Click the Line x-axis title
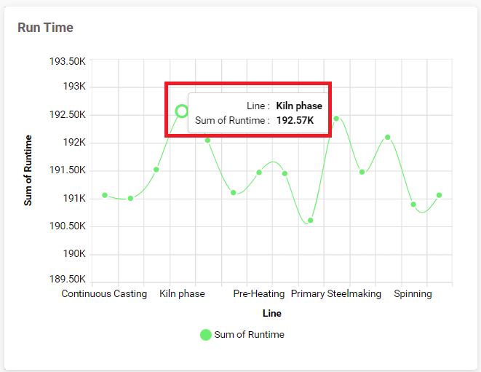 [x=271, y=313]
